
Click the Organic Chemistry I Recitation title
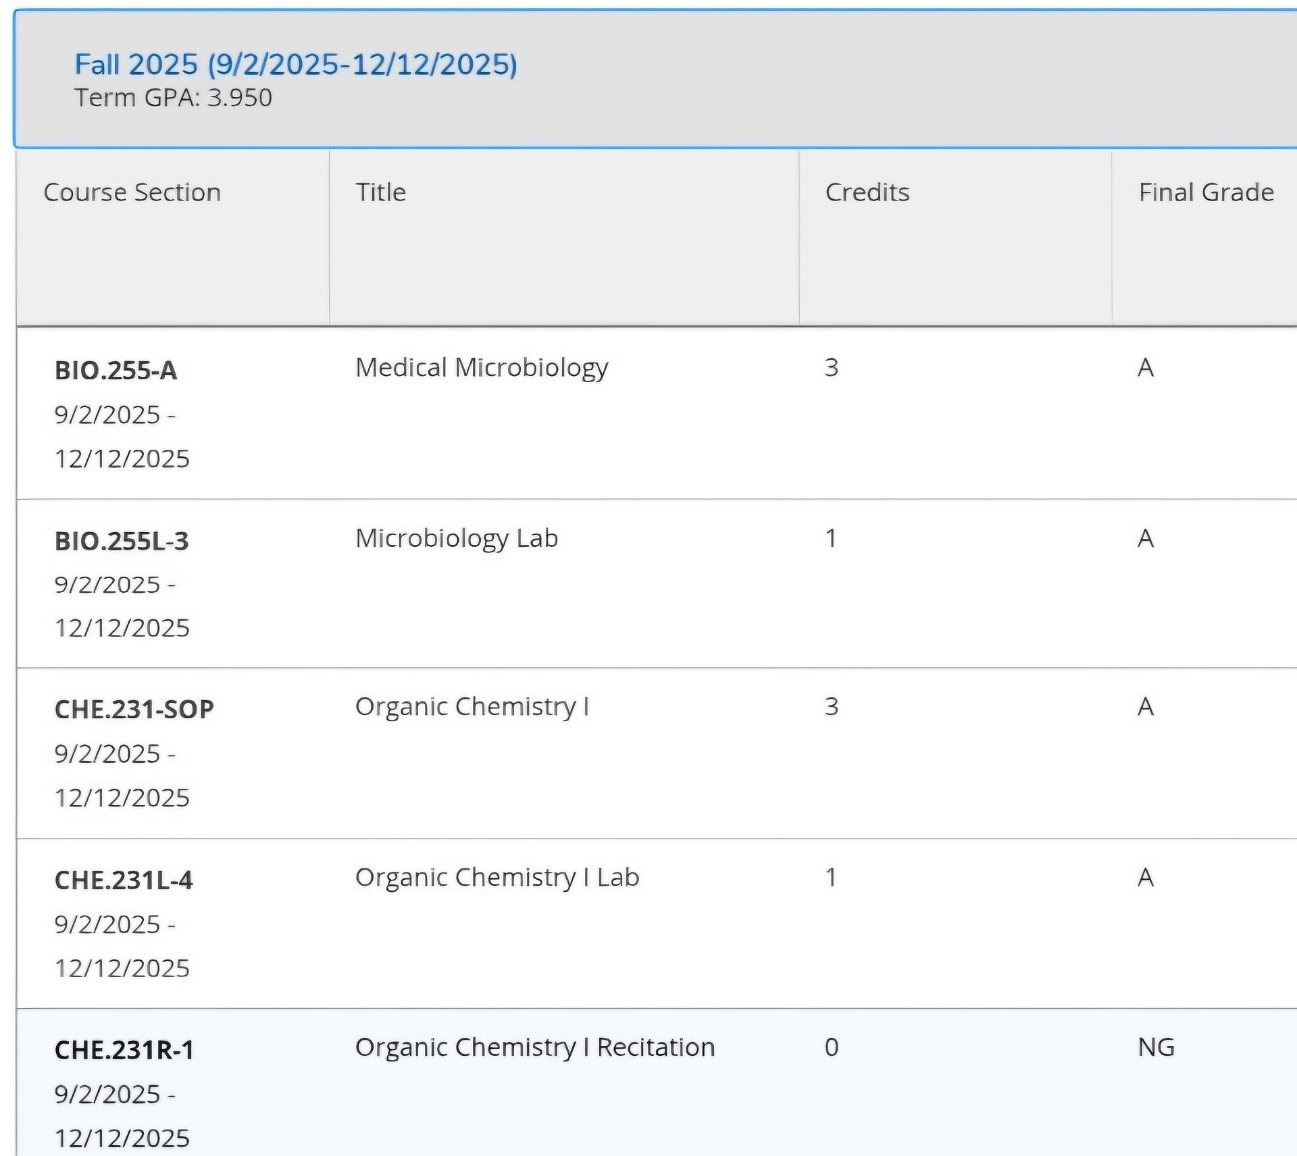tap(535, 1047)
